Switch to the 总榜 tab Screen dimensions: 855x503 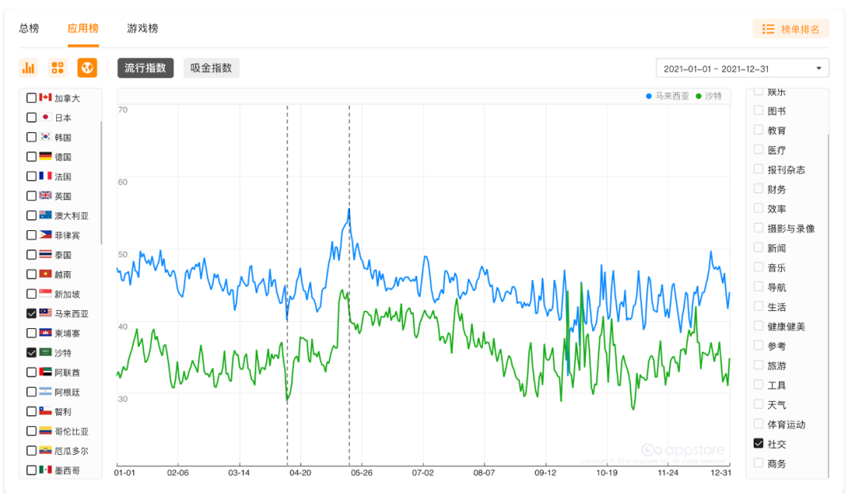pyautogui.click(x=29, y=28)
